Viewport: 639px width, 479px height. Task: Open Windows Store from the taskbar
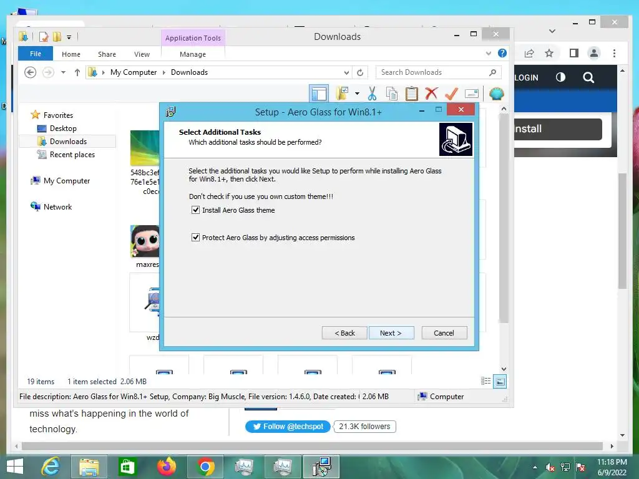127,467
